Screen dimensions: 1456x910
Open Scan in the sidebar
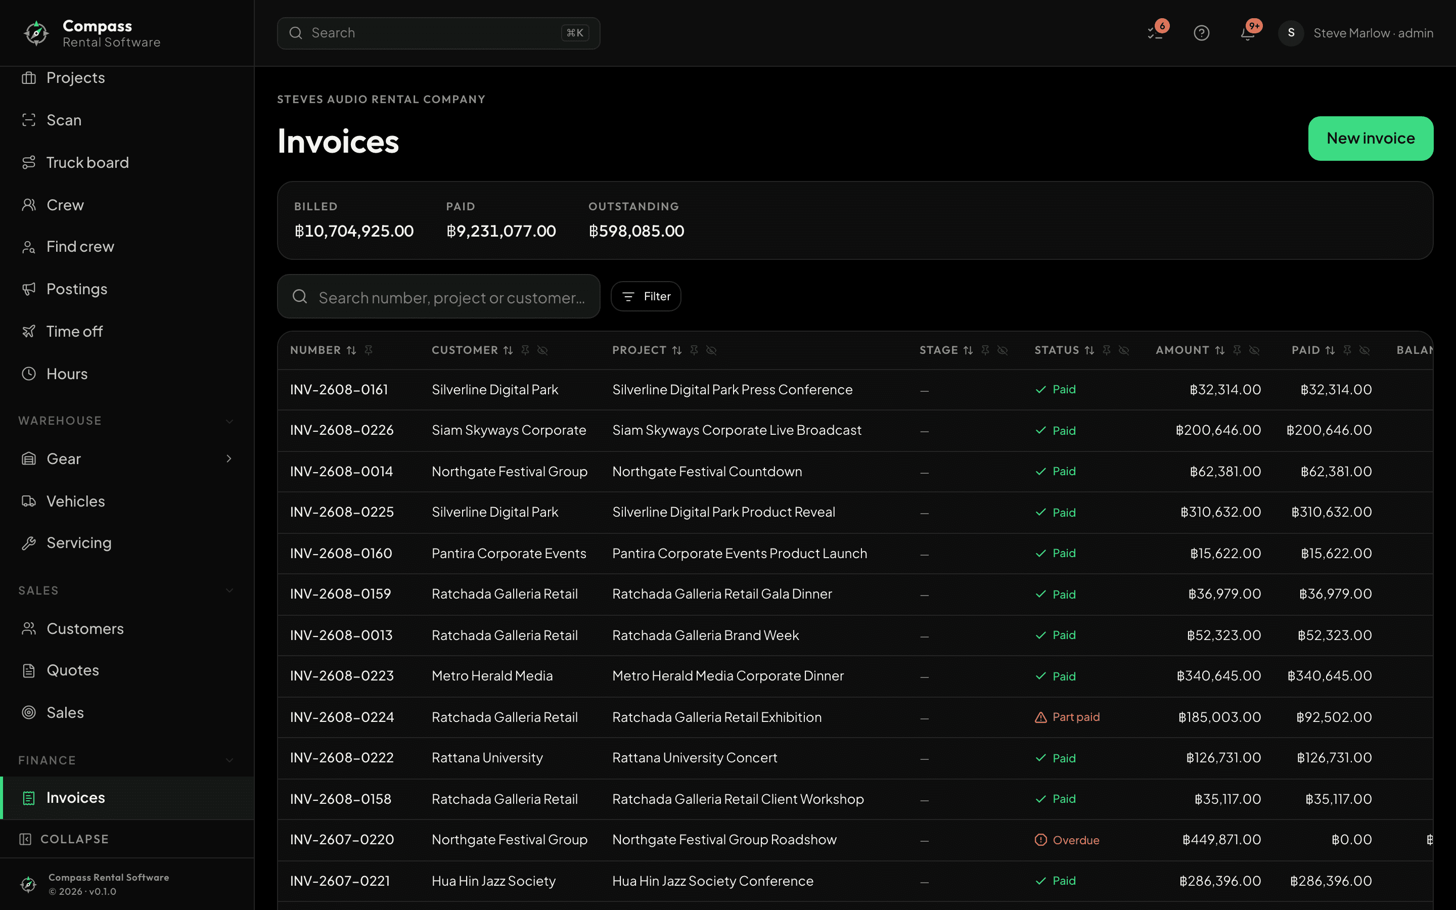pyautogui.click(x=127, y=120)
